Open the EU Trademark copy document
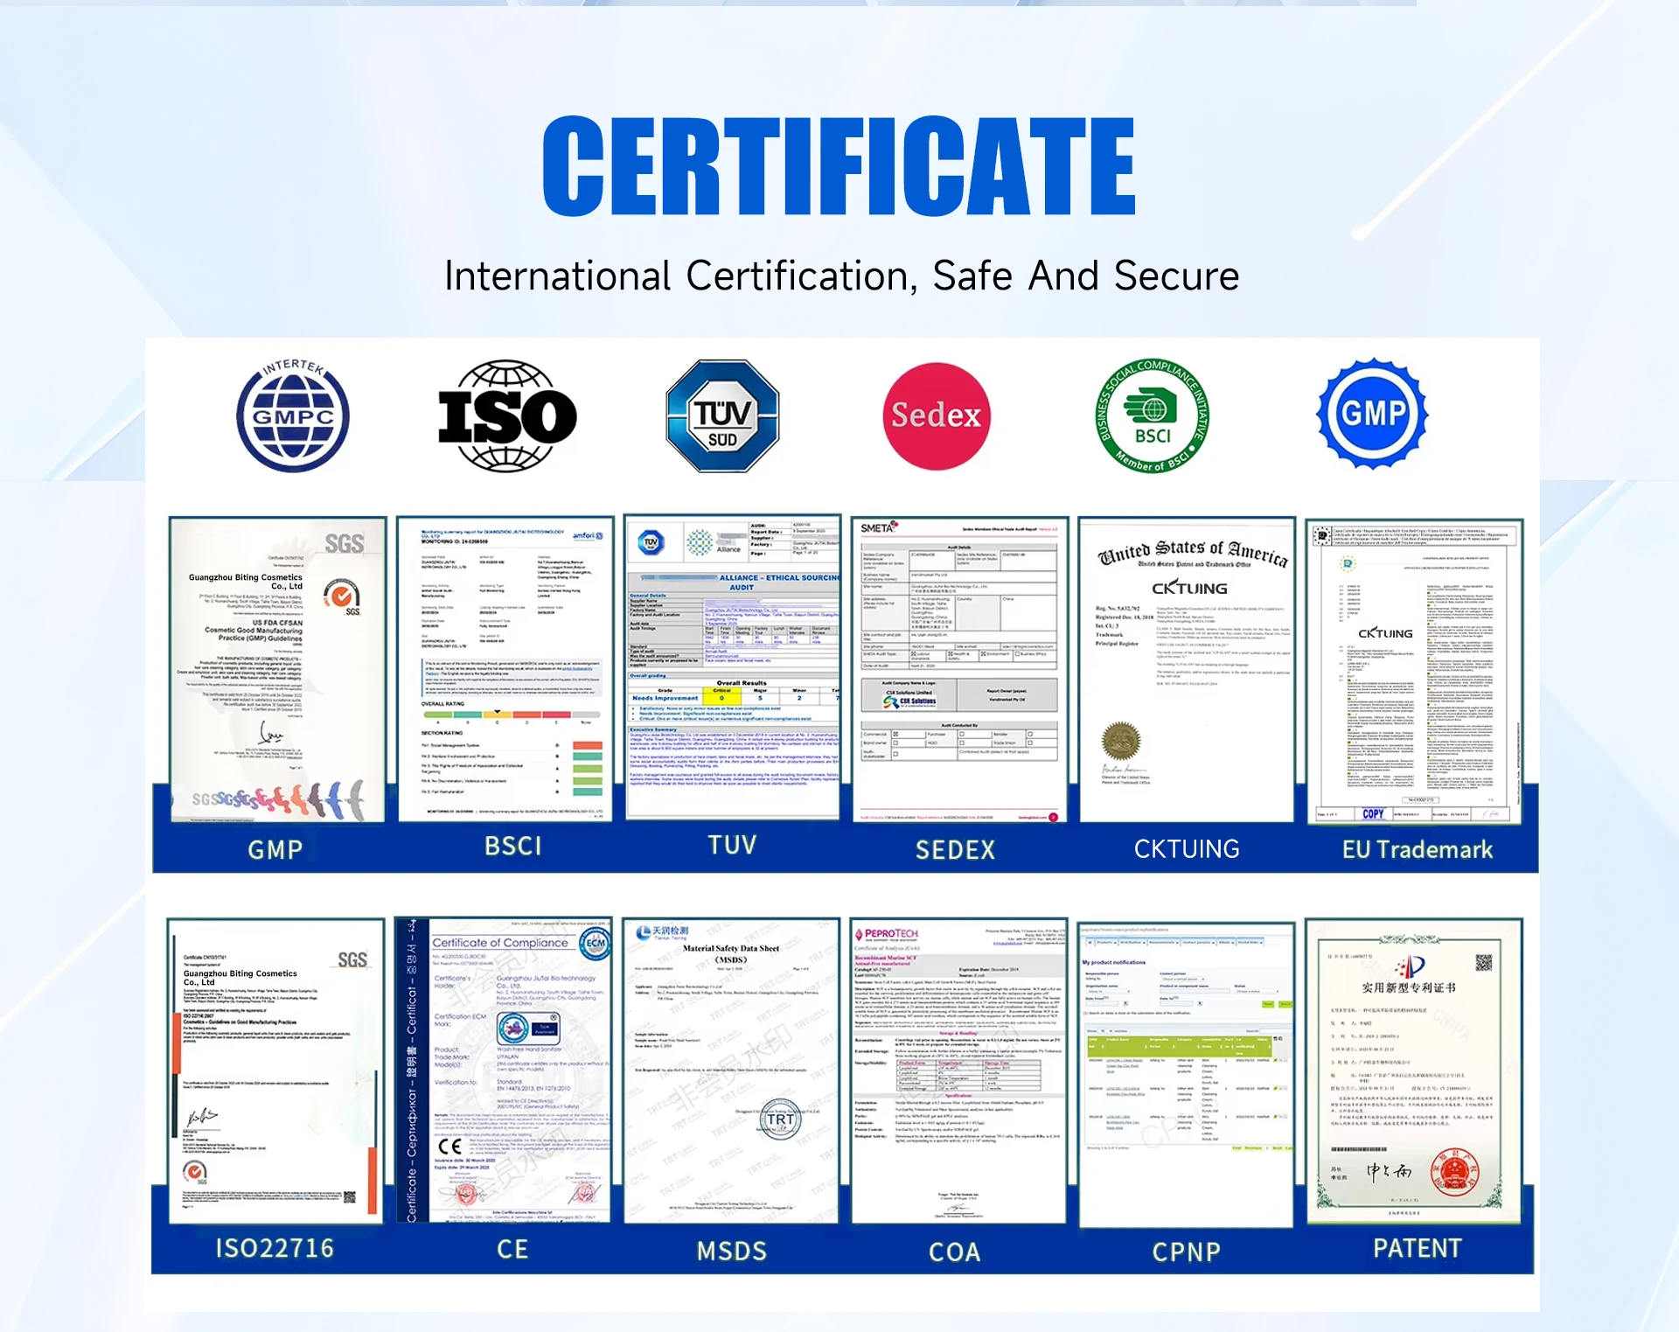The height and width of the screenshot is (1332, 1679). pos(1414,671)
